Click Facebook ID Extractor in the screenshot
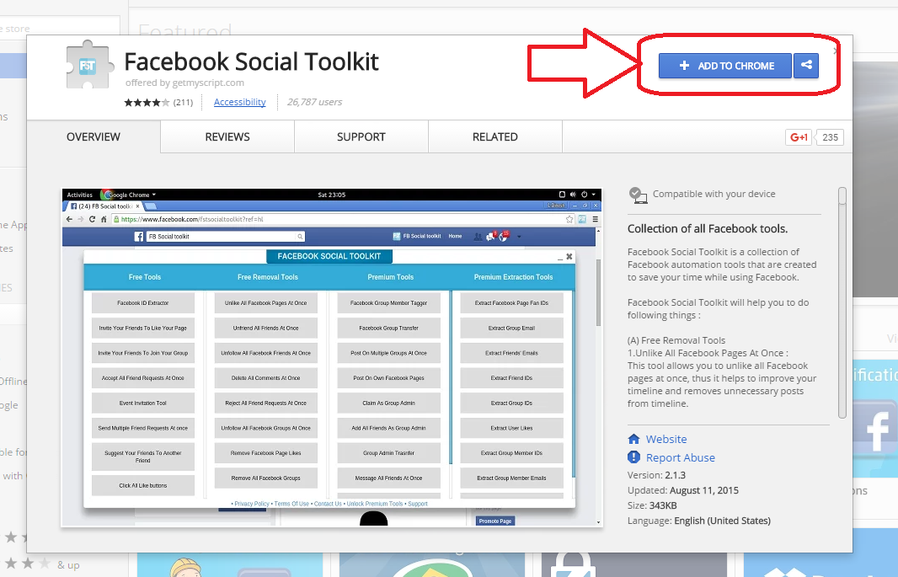Image resolution: width=898 pixels, height=577 pixels. click(x=143, y=302)
